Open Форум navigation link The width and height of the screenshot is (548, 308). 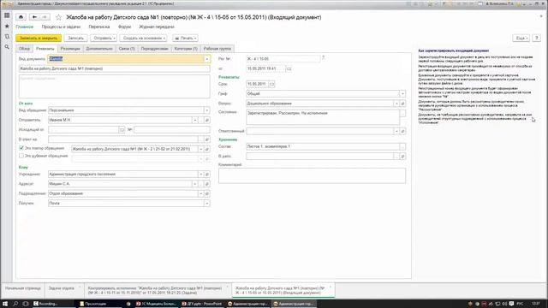tap(124, 27)
